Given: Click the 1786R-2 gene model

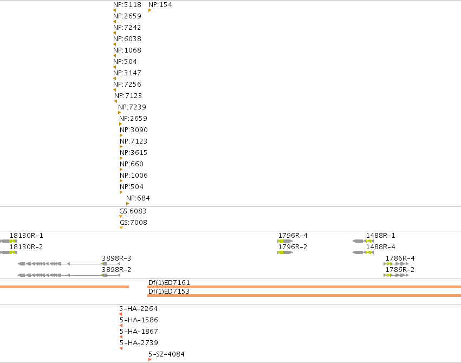Looking at the screenshot, I should (x=397, y=275).
